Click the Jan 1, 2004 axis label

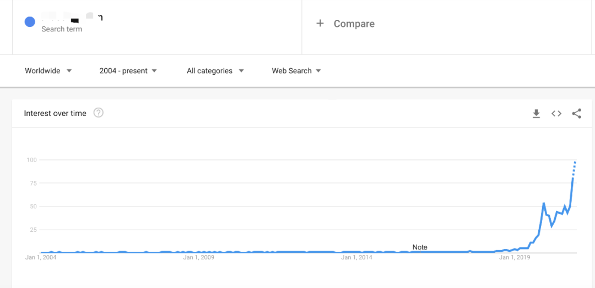pyautogui.click(x=41, y=257)
